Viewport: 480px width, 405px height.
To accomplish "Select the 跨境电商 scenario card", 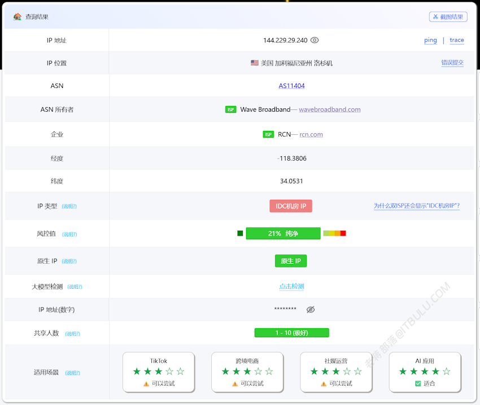I will [247, 372].
